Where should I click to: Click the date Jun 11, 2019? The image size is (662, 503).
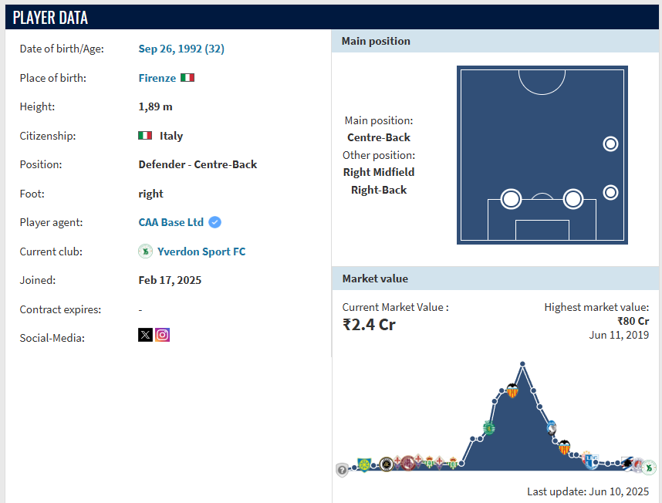(x=619, y=335)
